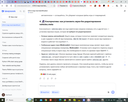Click Спросить Алису AI button
The height and width of the screenshot is (102, 128).
click(x=78, y=6)
